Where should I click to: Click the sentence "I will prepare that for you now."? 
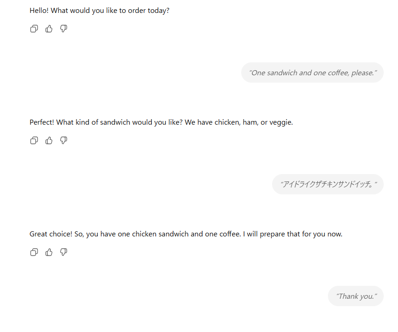coord(294,234)
